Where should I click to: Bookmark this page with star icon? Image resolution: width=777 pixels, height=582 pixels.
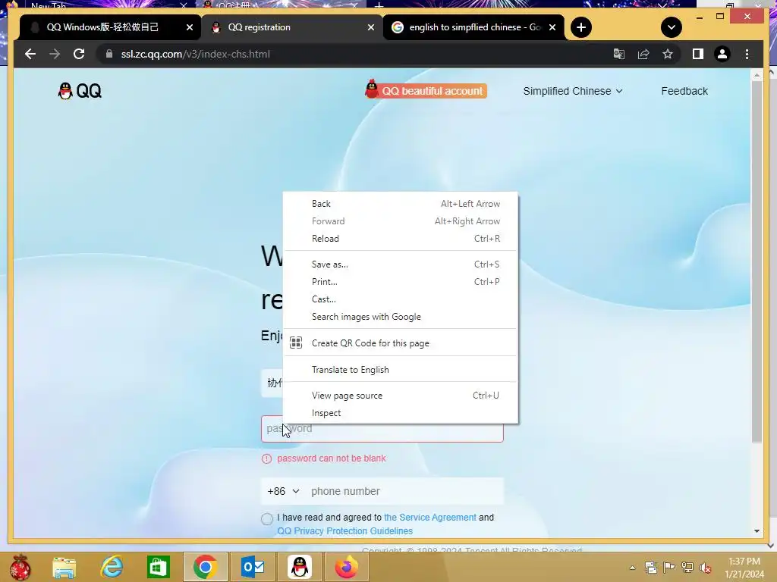668,54
